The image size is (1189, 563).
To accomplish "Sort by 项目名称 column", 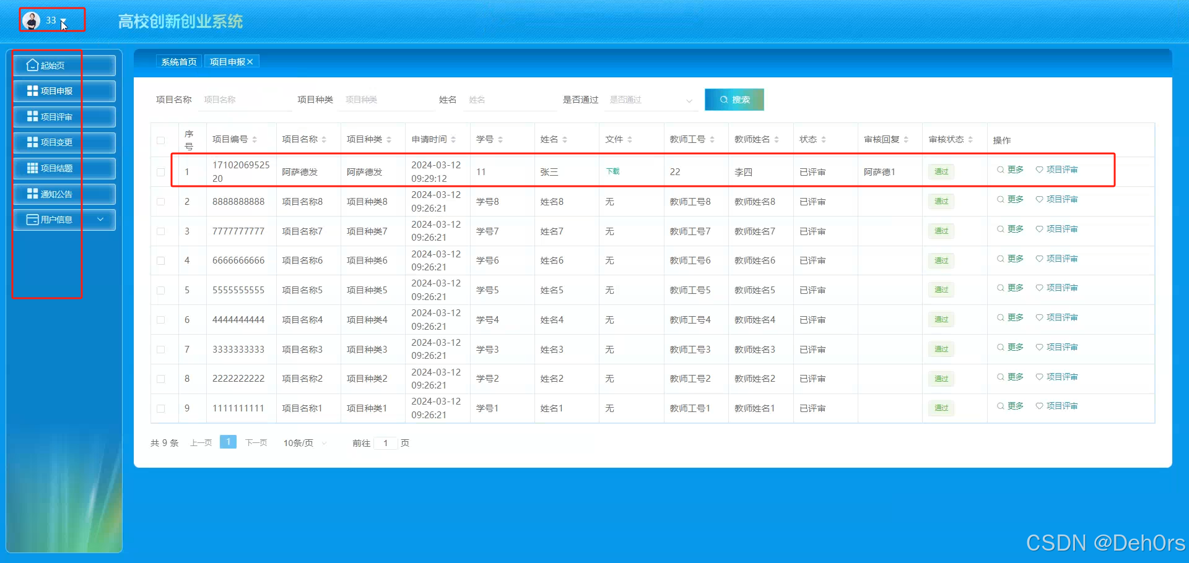I will pos(324,140).
